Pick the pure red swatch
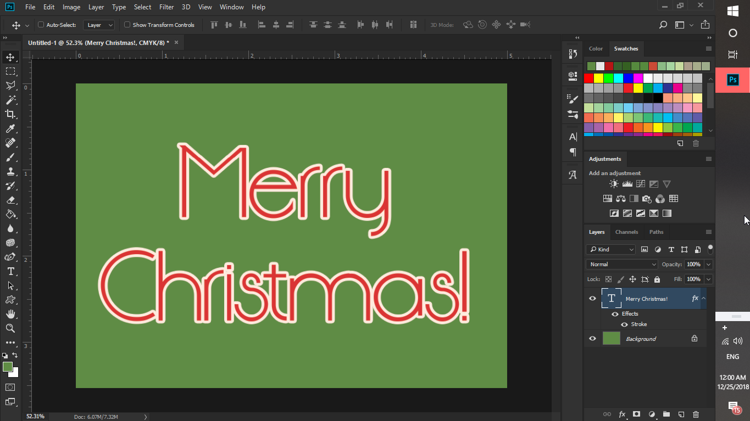The image size is (750, 421). click(x=588, y=78)
